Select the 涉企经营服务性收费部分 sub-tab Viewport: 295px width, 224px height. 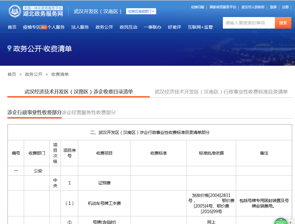click(89, 113)
